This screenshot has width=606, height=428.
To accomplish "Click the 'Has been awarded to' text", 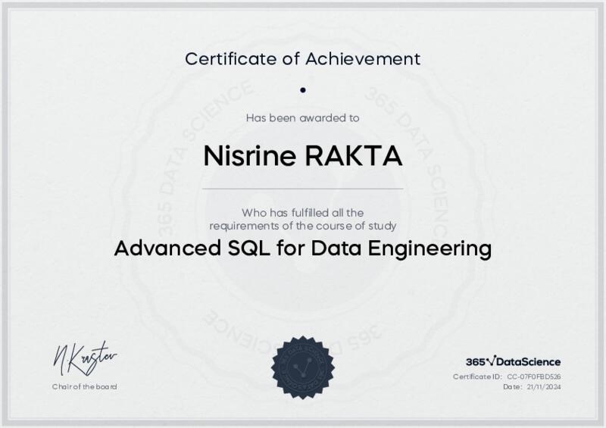I will (302, 117).
